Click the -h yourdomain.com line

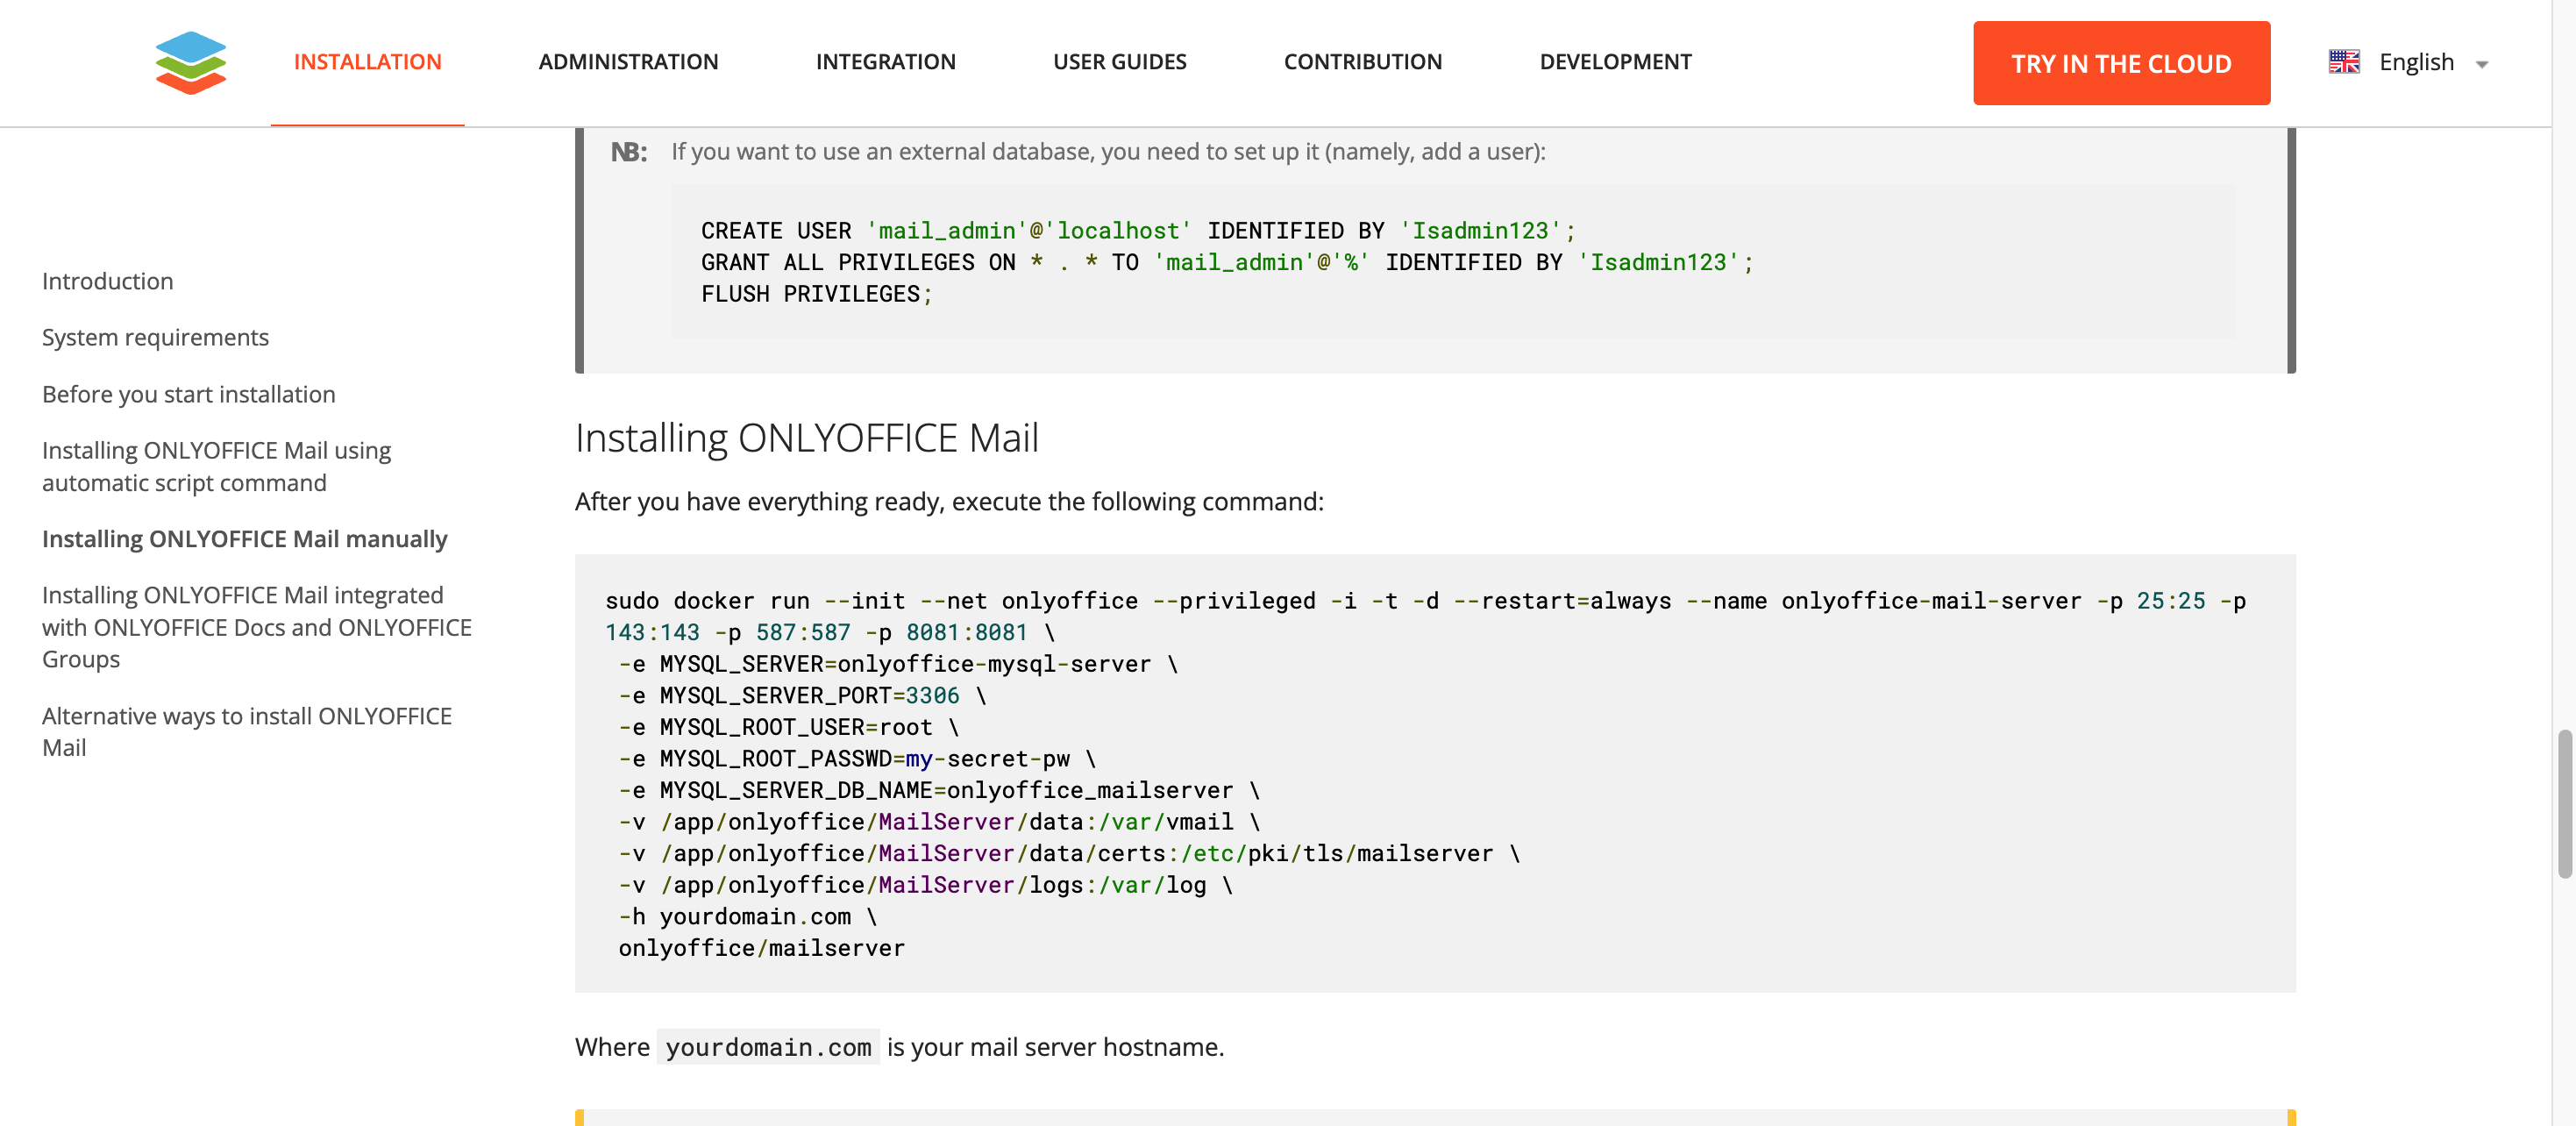click(747, 917)
